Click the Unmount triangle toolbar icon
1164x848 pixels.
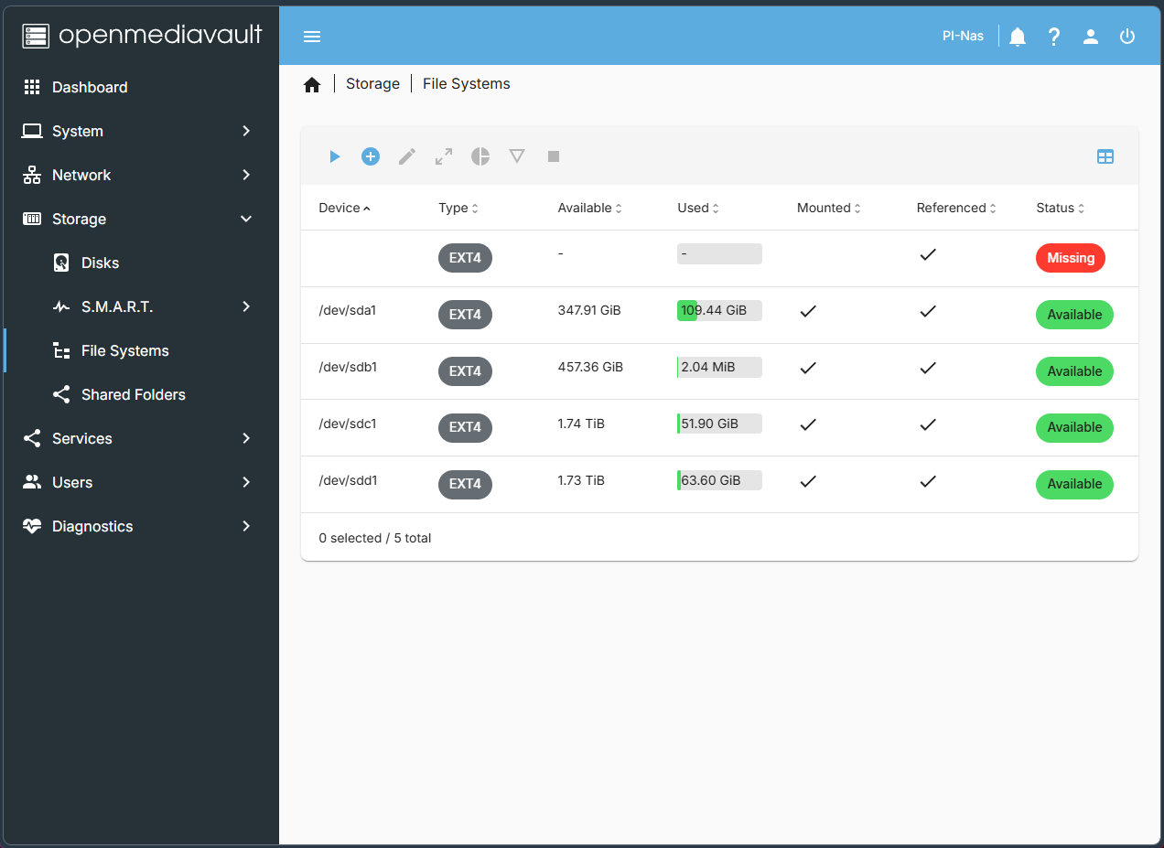[x=517, y=156]
